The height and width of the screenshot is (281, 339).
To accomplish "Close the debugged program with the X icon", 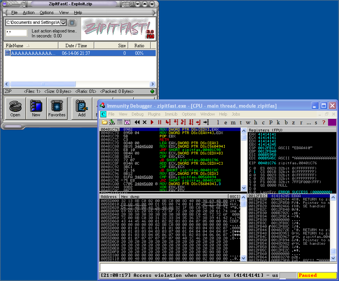I will pos(145,122).
